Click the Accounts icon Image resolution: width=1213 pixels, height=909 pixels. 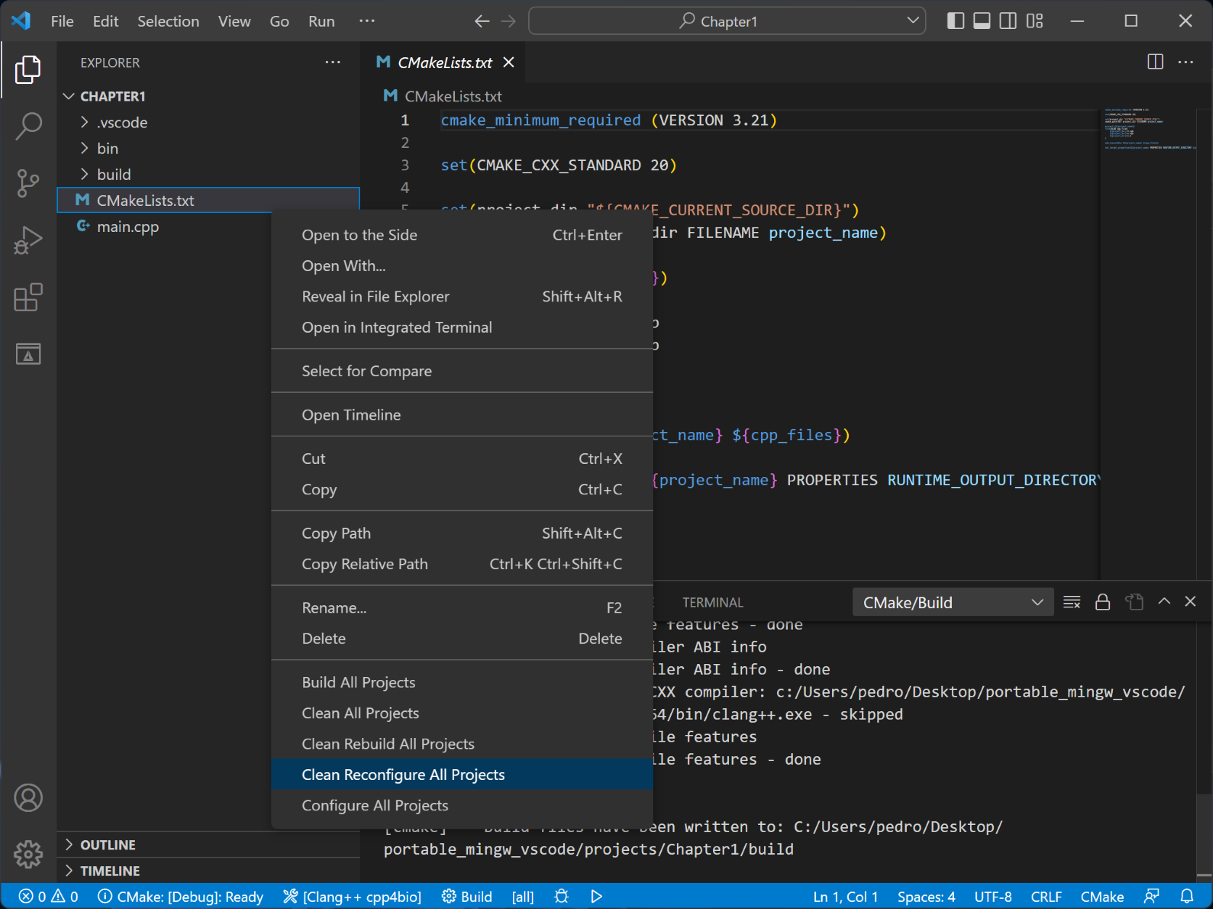(x=28, y=798)
